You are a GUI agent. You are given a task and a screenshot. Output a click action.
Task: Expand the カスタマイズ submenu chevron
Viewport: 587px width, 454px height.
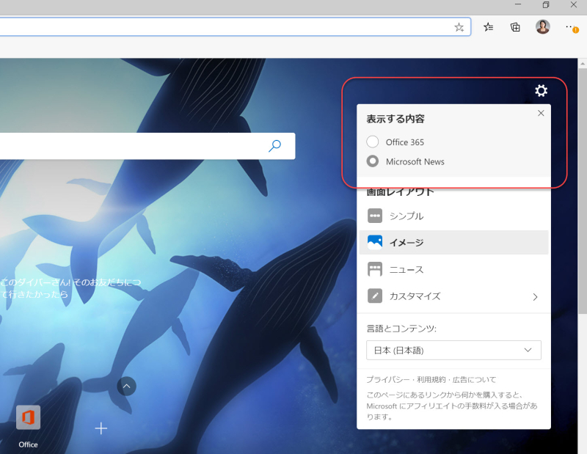(x=535, y=297)
